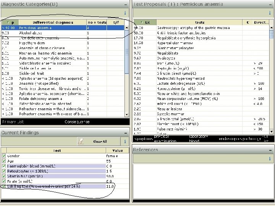The width and height of the screenshot is (275, 206).
Task: Open the endoscopies pathology tab
Action: point(240,139)
